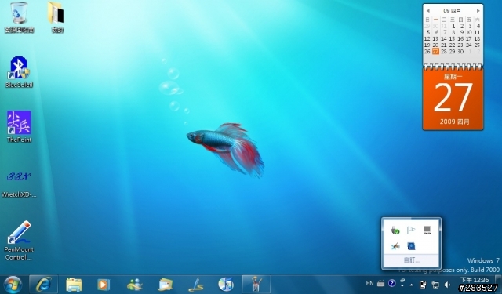Click the volume speaker tray icon
This screenshot has height=294, width=502.
(x=447, y=285)
